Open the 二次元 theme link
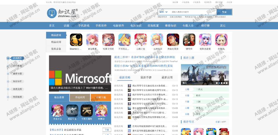Screen dimensions: 278x135 tap(199, 89)
